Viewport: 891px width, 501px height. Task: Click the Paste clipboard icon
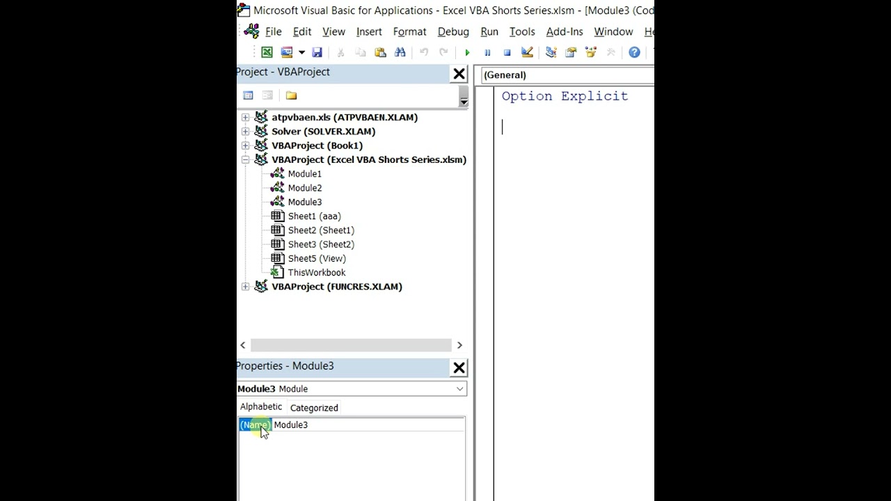380,52
